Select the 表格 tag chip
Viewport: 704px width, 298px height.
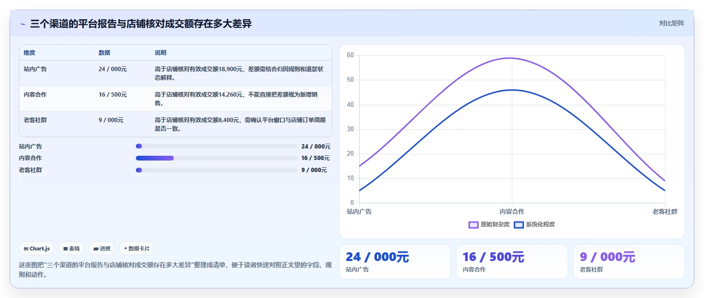(x=71, y=248)
